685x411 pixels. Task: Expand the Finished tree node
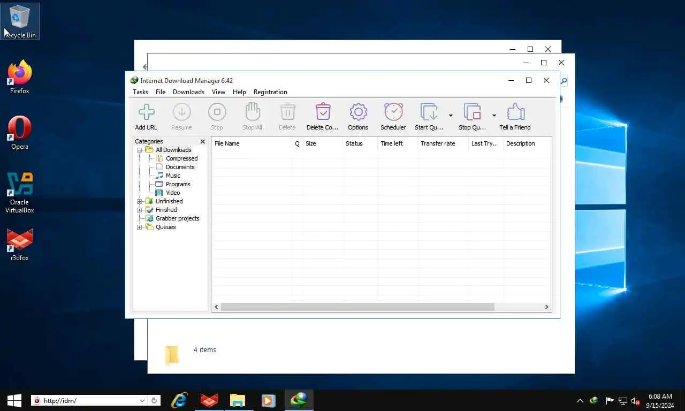(x=140, y=210)
